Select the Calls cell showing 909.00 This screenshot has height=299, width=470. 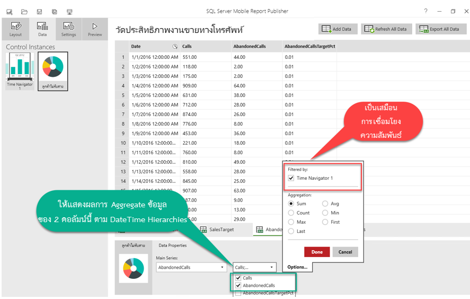[206, 86]
